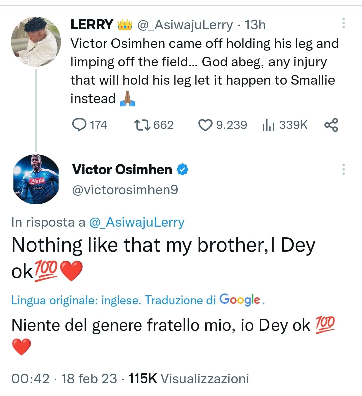362x396 pixels.
Task: Click the 115K Visualizzazioni count
Action: coord(189,379)
